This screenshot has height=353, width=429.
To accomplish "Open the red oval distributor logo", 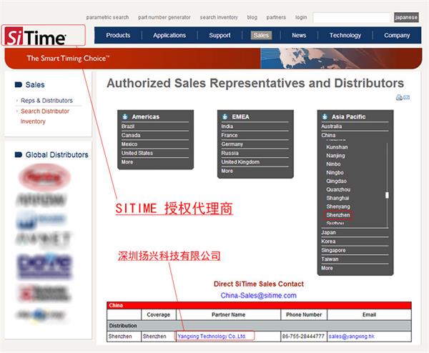I will coord(44,176).
